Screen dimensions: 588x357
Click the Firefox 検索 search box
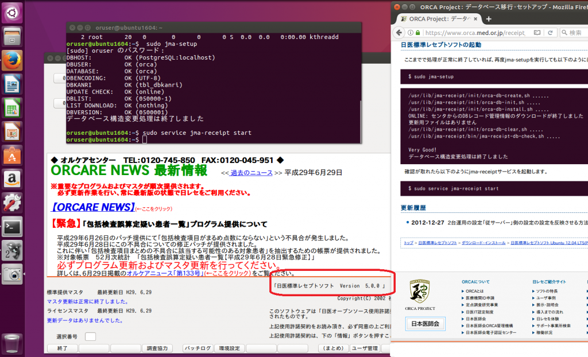click(x=574, y=33)
